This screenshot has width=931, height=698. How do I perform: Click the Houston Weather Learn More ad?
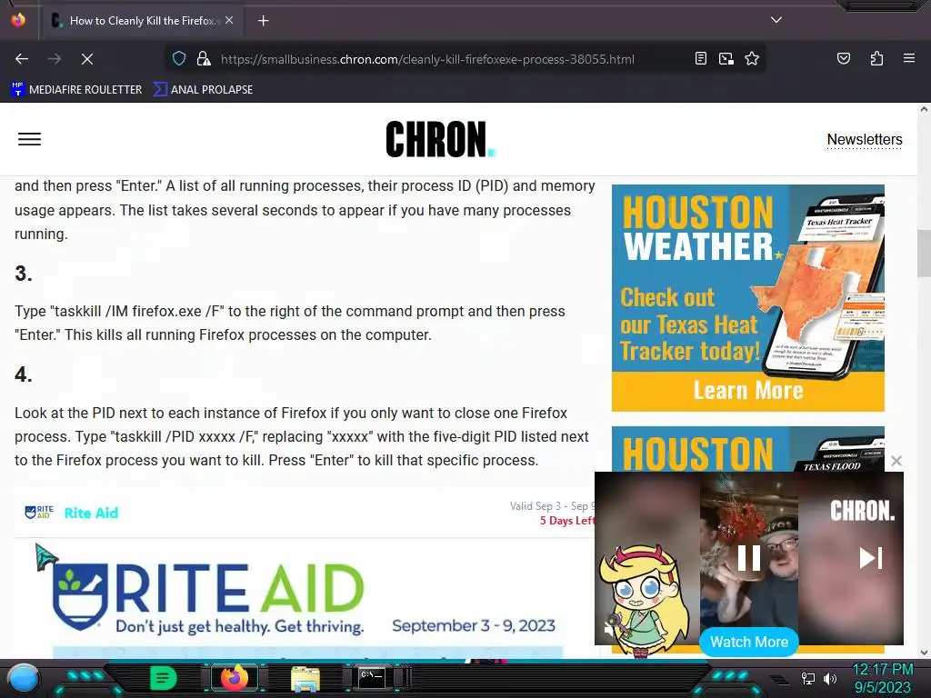[x=748, y=298]
